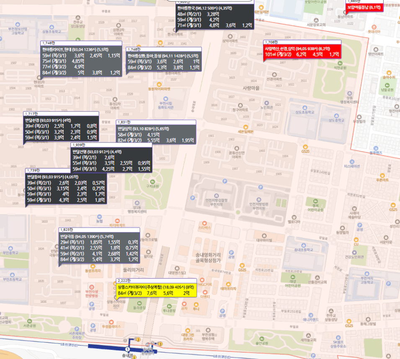Click the 한아름한국 info box title
400x359 pixels.
[204, 8]
